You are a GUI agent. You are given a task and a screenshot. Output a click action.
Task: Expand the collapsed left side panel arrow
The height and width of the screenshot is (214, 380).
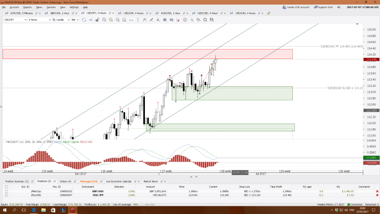tap(1, 106)
